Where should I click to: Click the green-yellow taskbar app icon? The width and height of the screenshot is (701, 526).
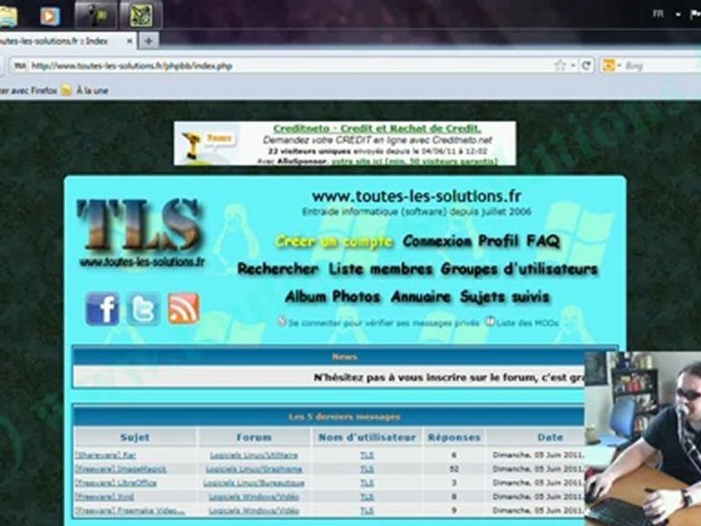coord(141,15)
